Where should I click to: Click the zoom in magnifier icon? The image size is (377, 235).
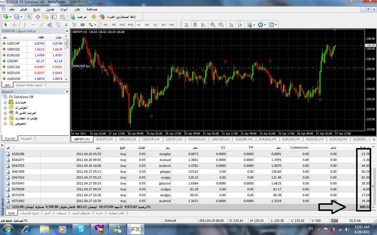(213, 24)
